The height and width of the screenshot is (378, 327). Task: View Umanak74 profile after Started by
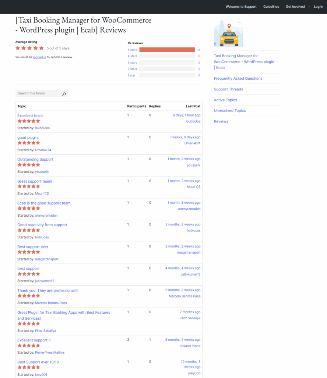tap(43, 150)
